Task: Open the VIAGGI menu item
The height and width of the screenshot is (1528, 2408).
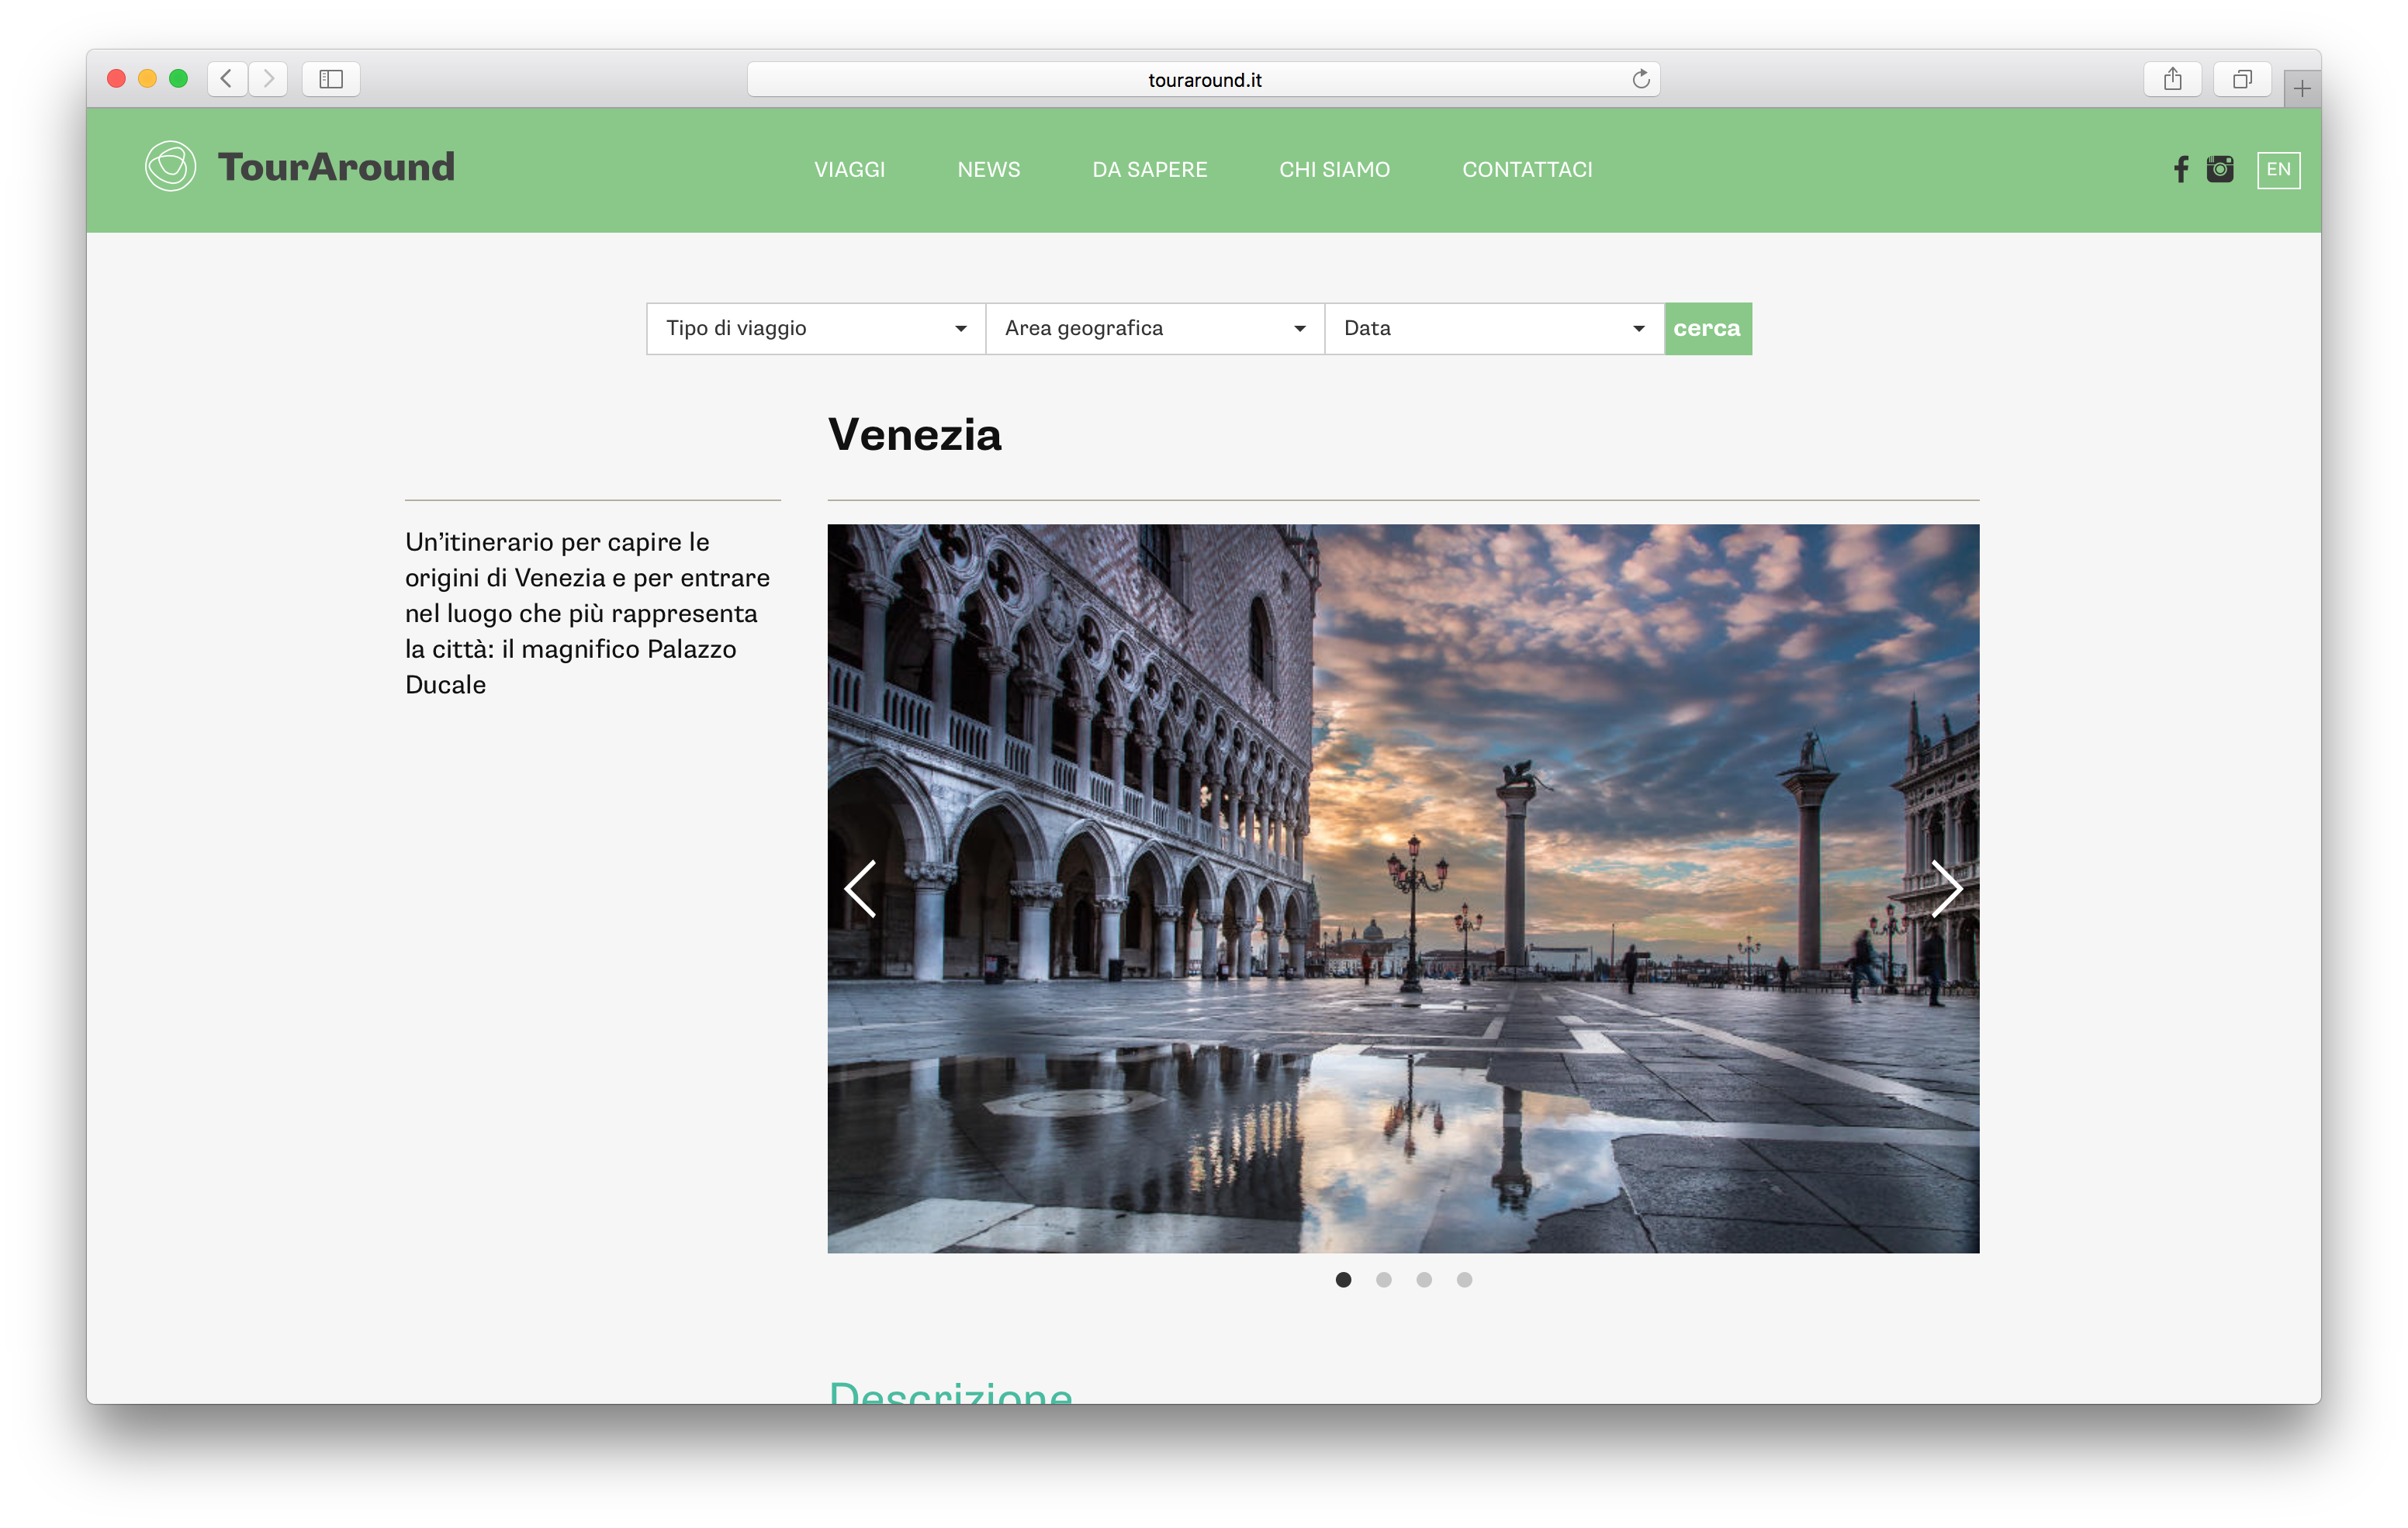Action: (x=849, y=169)
